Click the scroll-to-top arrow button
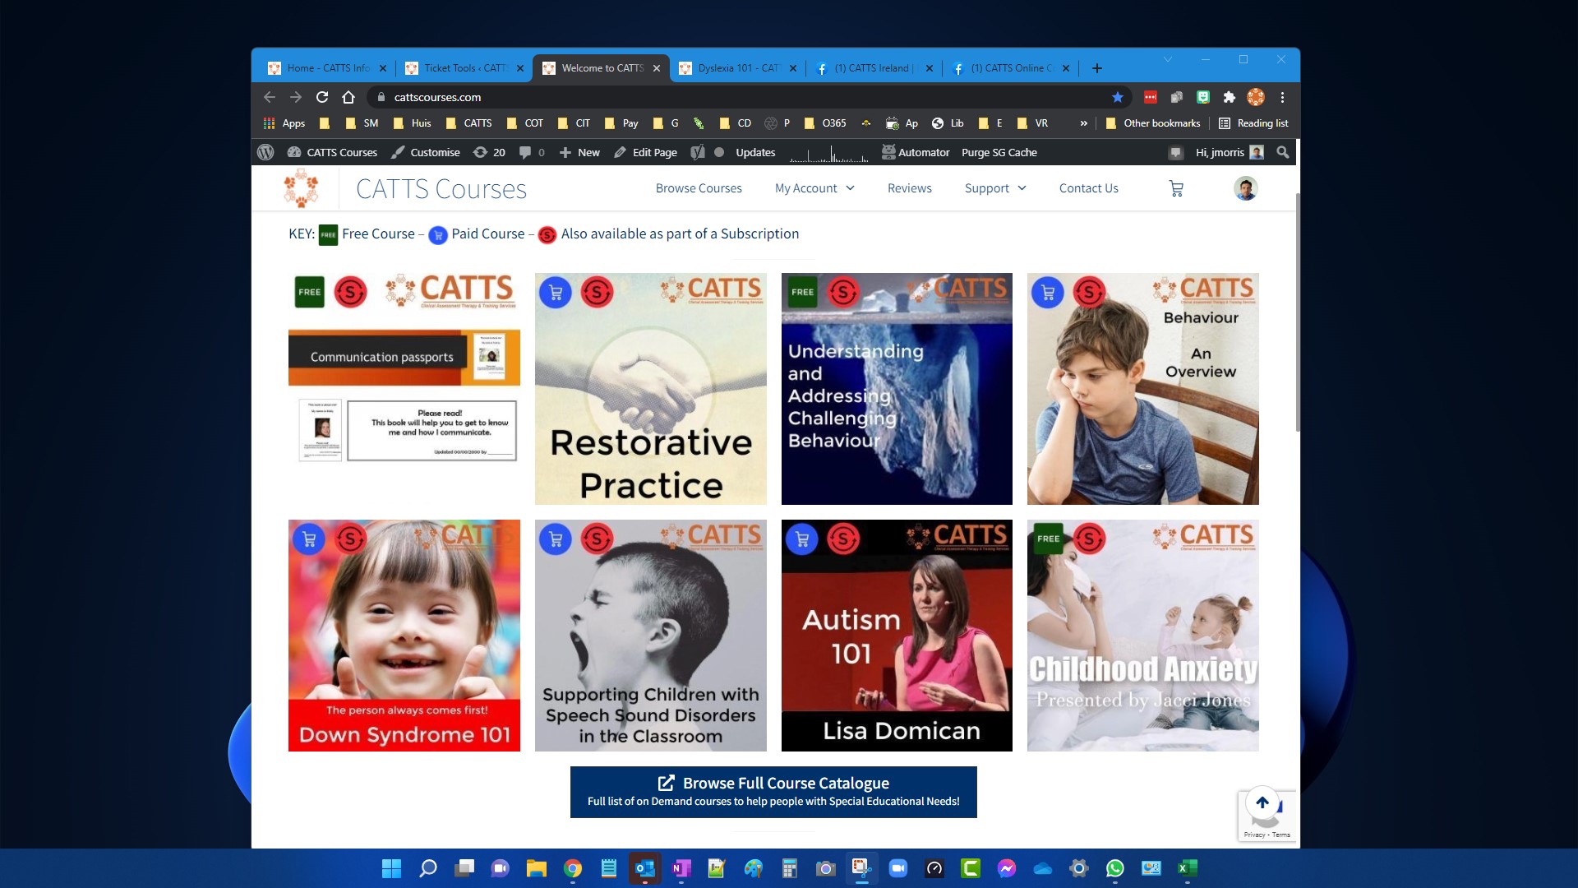1578x888 pixels. [x=1262, y=802]
